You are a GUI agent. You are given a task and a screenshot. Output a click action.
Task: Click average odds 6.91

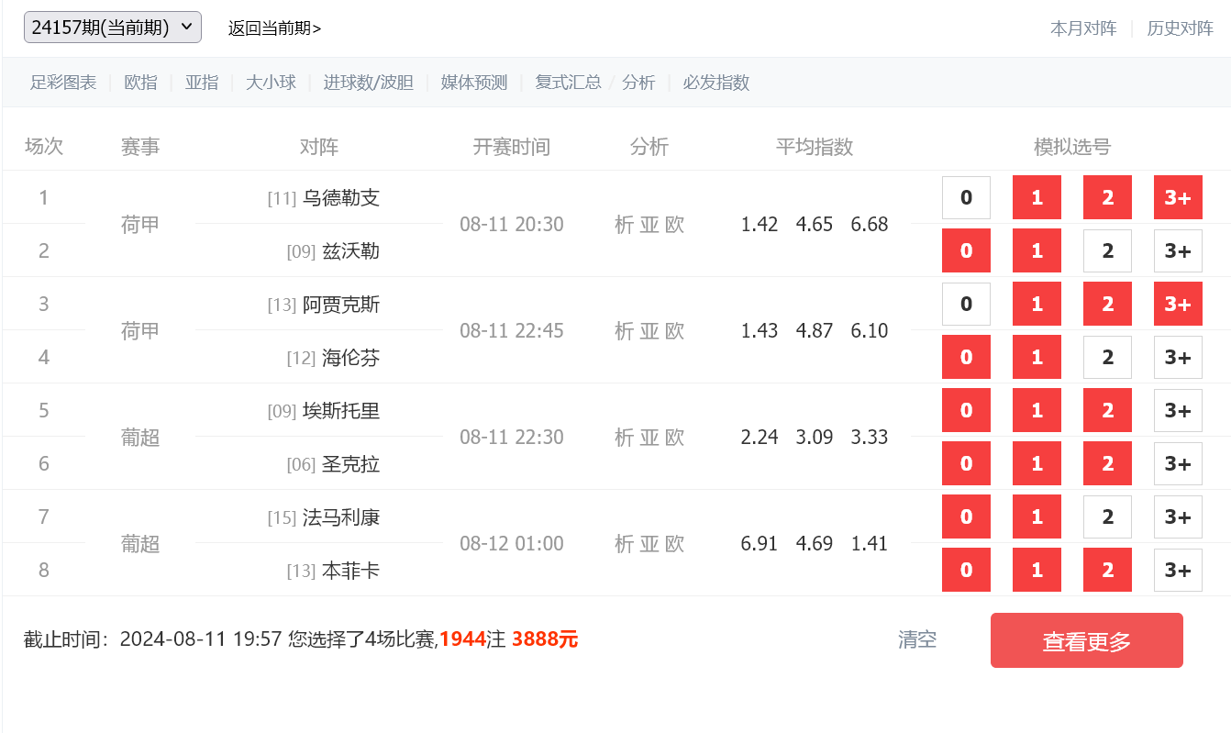[760, 544]
